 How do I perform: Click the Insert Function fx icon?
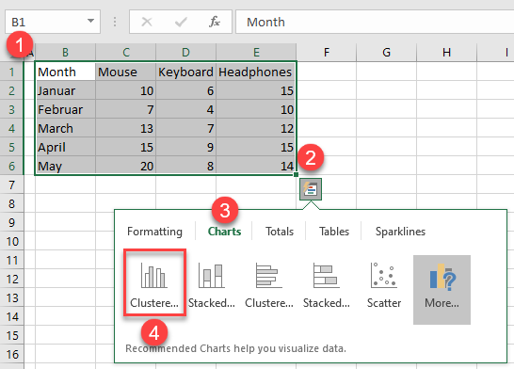coord(215,22)
